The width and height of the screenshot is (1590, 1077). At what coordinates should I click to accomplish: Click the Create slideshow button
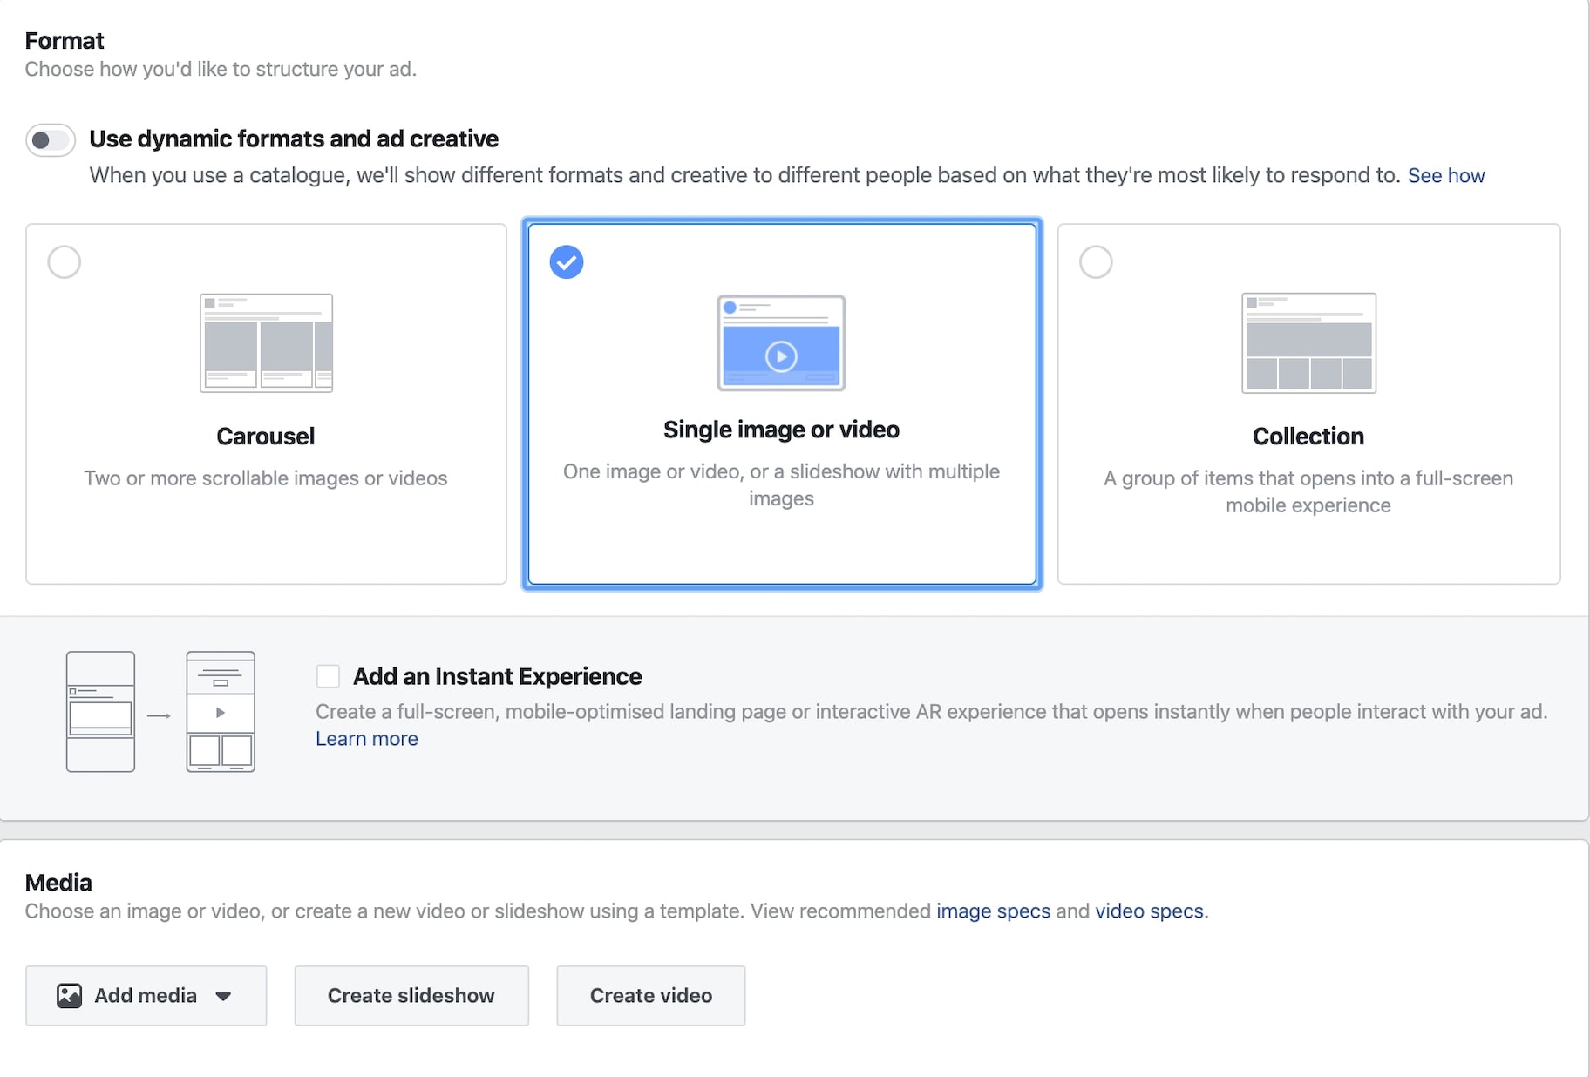pyautogui.click(x=411, y=995)
